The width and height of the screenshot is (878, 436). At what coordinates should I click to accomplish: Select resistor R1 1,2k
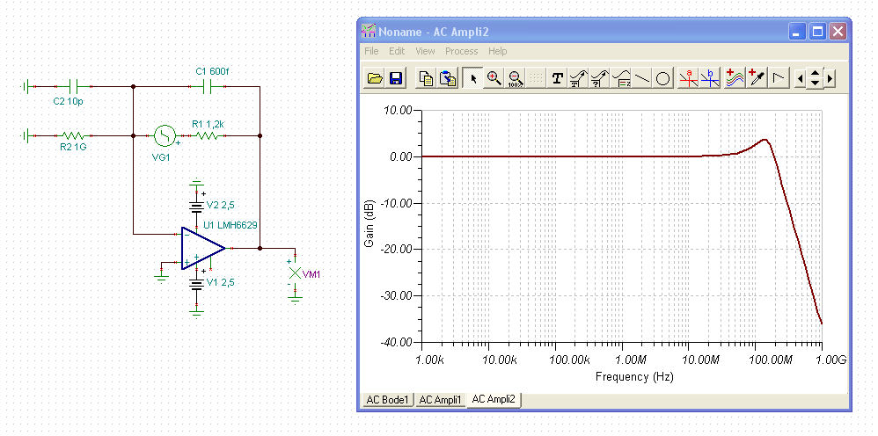(206, 135)
